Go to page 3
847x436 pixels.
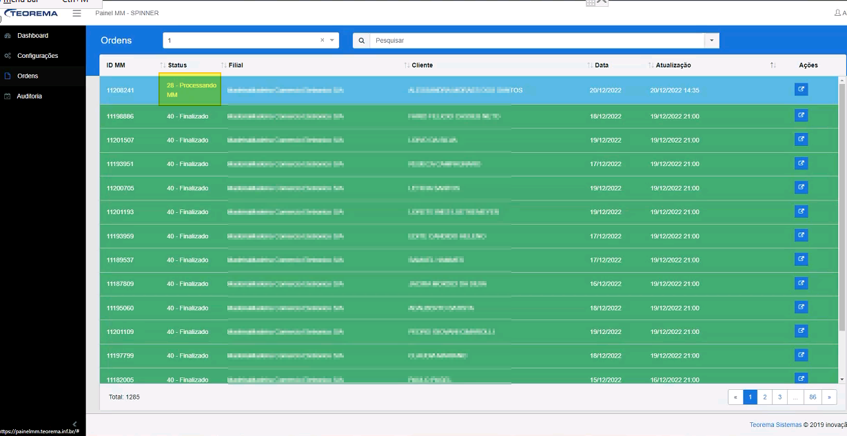779,397
